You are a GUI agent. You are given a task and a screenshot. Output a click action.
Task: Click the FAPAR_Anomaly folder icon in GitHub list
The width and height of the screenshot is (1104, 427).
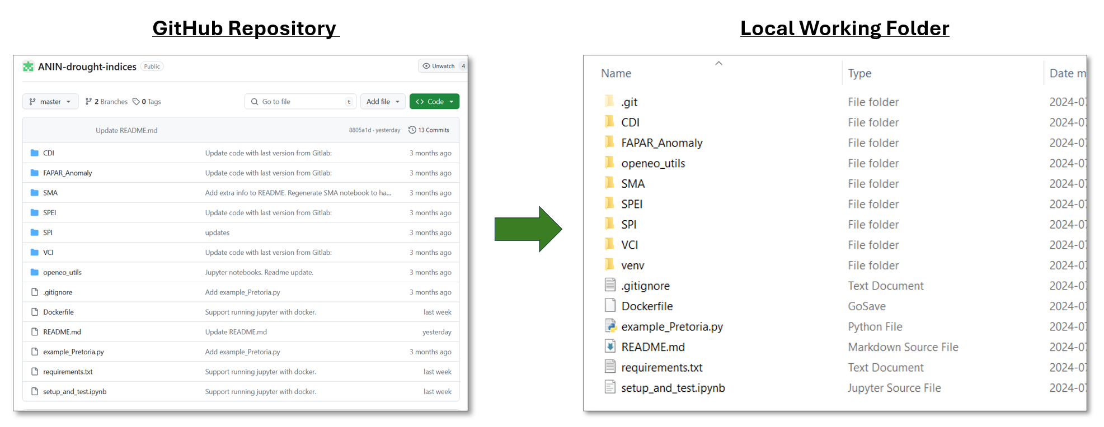(x=35, y=173)
